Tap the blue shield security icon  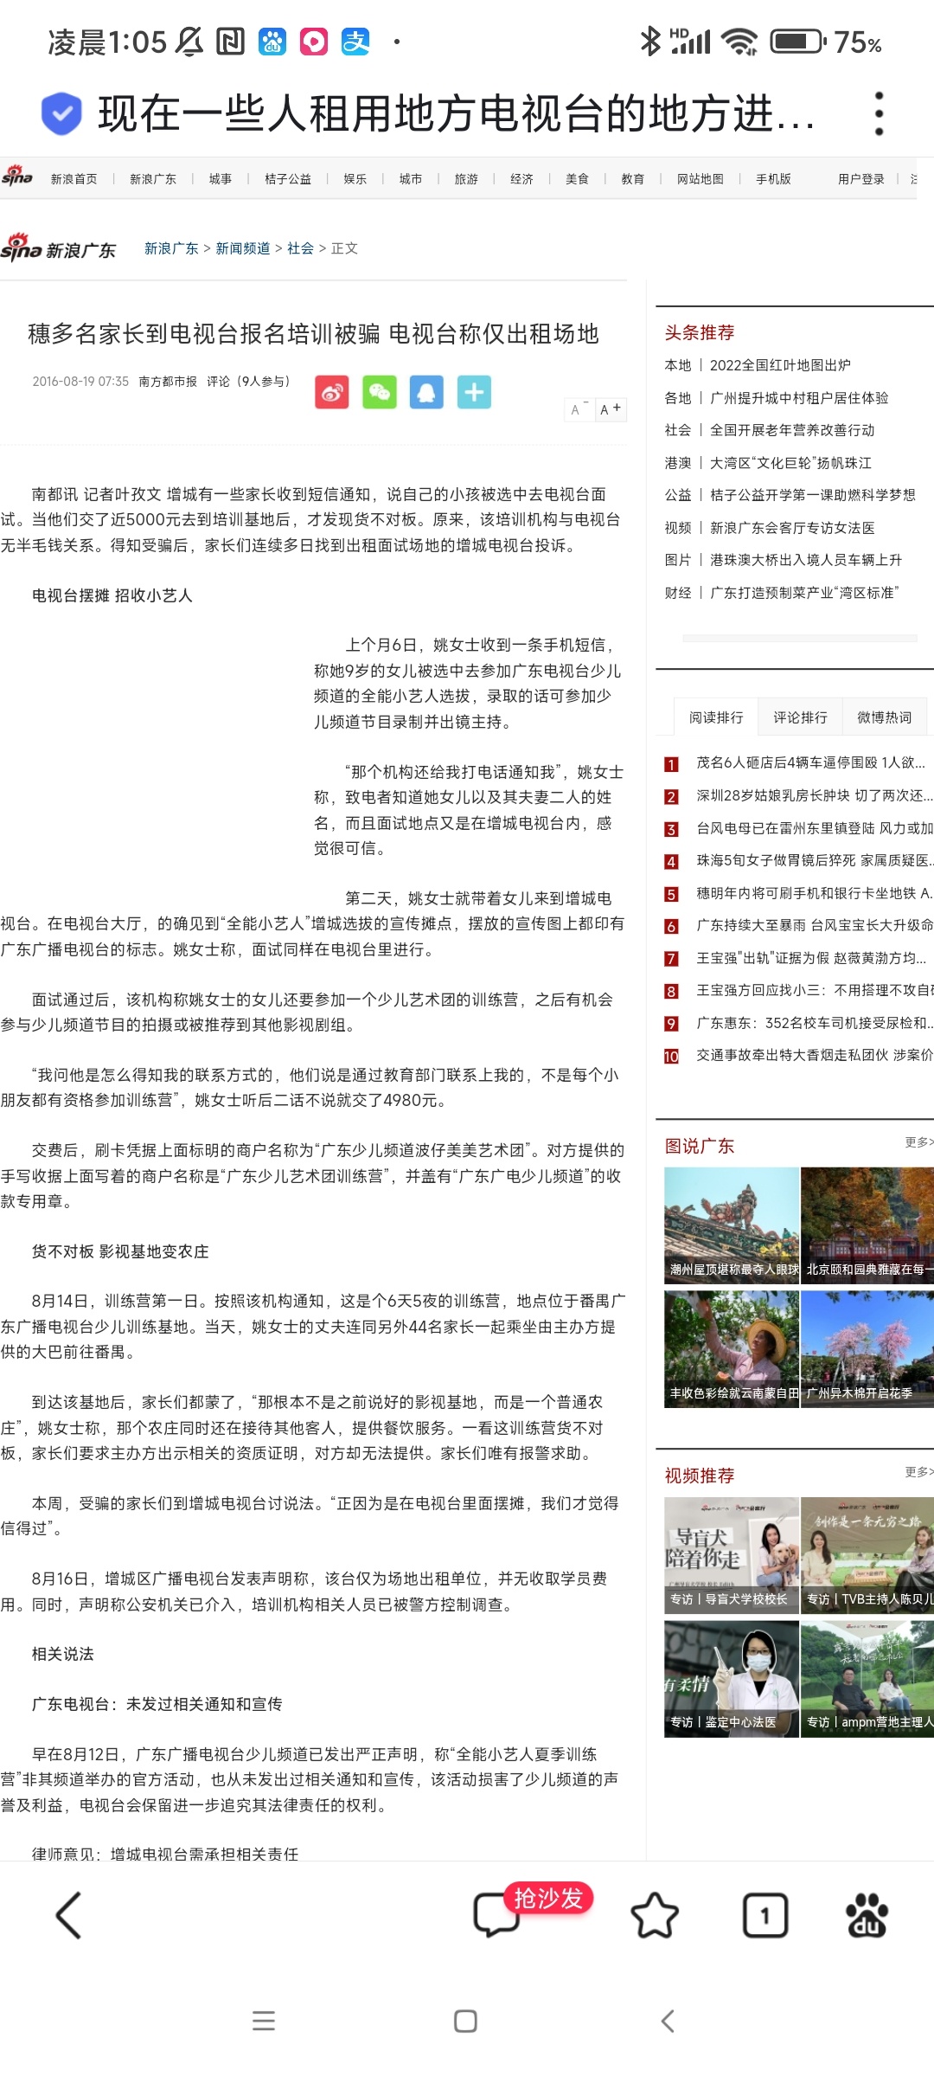point(61,113)
